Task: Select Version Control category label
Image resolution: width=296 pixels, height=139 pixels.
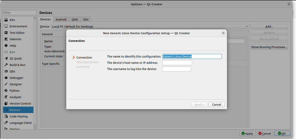Action: pos(20,103)
